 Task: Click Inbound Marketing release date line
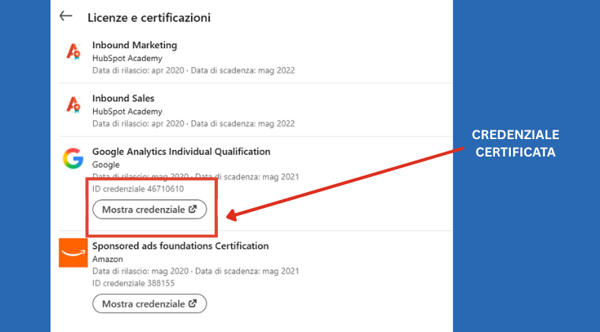click(193, 70)
